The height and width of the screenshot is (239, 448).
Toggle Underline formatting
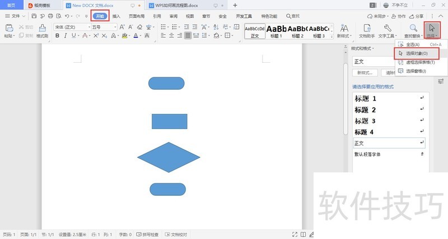74,35
